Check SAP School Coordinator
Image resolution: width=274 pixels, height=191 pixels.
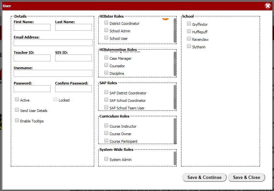106,100
